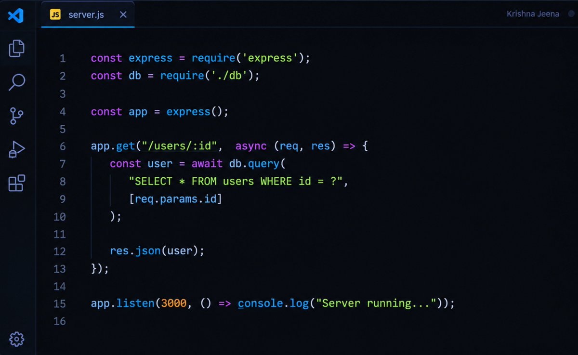Click 'await db.query(' on line 7
Viewport: 578px width, 355px height.
click(238, 164)
